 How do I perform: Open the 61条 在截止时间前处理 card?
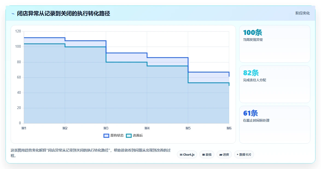tap(275, 125)
